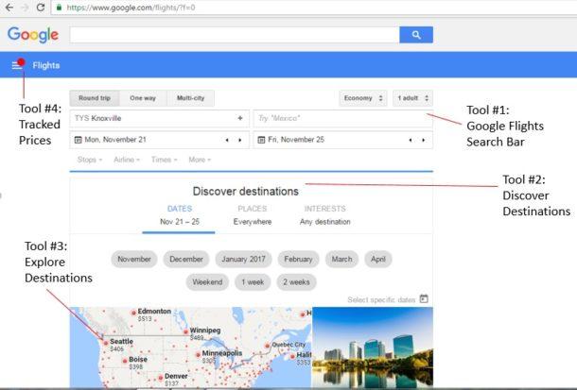This screenshot has width=577, height=390.
Task: Click calendar icon next to Select specific dates
Action: click(x=424, y=298)
